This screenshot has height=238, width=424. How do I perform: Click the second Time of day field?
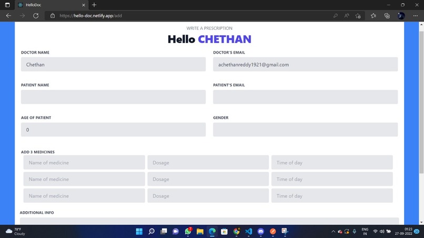coord(332,179)
